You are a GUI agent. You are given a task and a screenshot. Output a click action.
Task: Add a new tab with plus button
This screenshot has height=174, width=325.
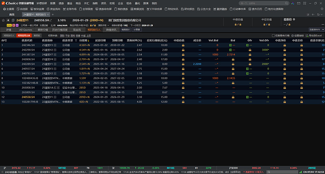click(x=53, y=15)
